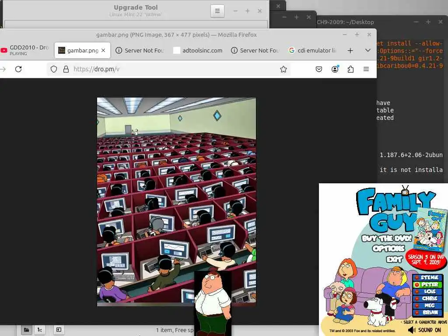The height and width of the screenshot is (336, 448).
Task: Click 'SEASON 3 ON DVD' red badge
Action: pos(426,259)
